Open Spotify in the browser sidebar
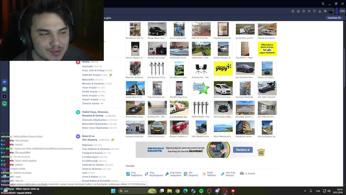Viewport: 346px width, 195px height. pos(4,104)
